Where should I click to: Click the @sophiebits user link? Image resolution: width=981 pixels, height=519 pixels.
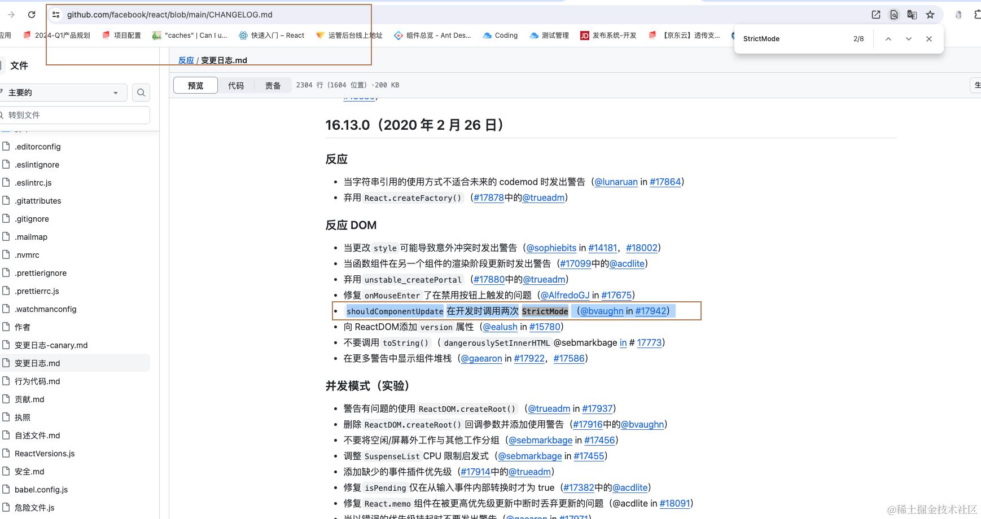pos(551,248)
